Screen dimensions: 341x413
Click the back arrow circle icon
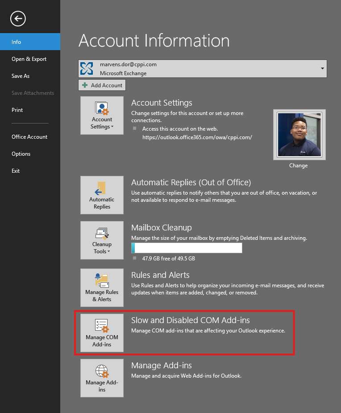(x=18, y=19)
